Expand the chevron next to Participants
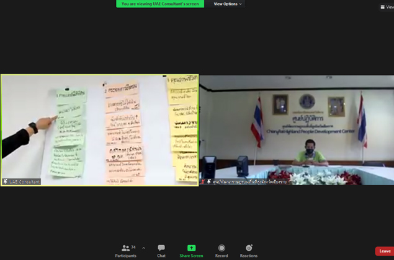 point(144,248)
